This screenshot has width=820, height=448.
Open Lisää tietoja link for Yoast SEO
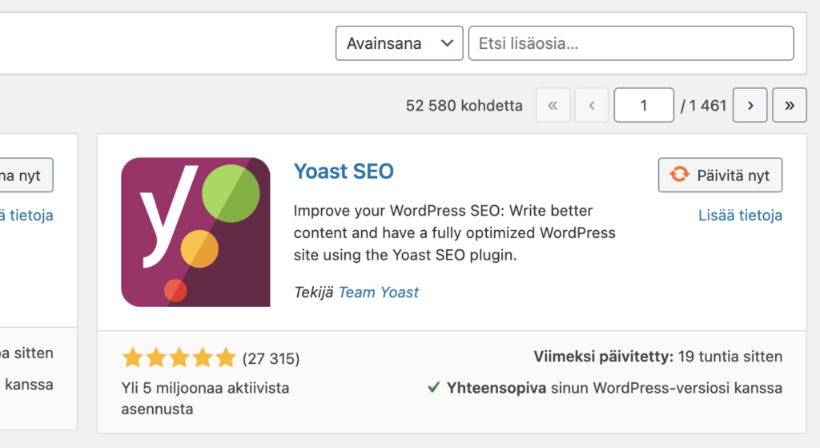pyautogui.click(x=740, y=215)
